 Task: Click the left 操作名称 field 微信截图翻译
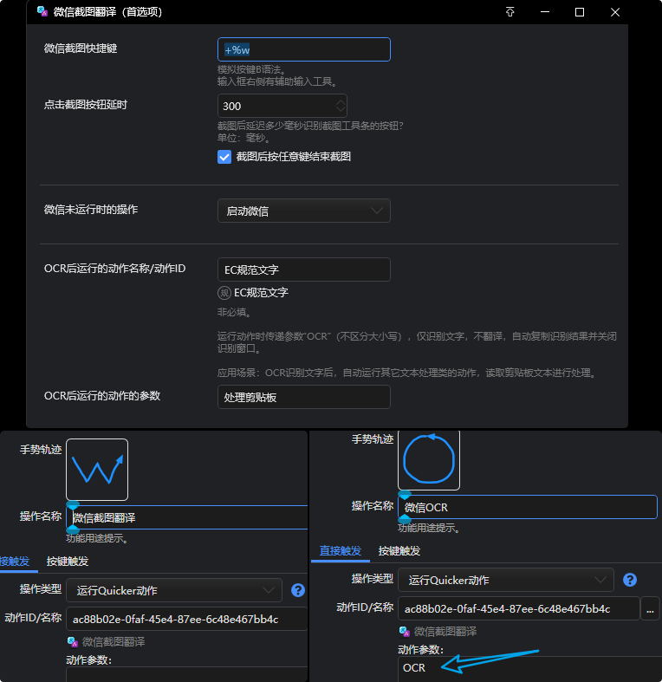coord(187,517)
